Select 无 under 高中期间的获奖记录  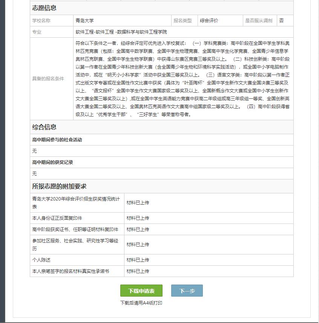tap(34, 174)
